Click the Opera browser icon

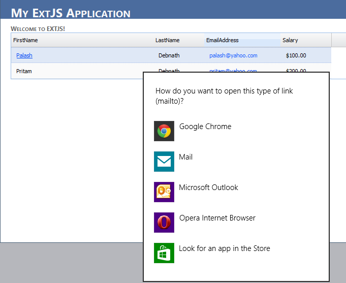164,223
